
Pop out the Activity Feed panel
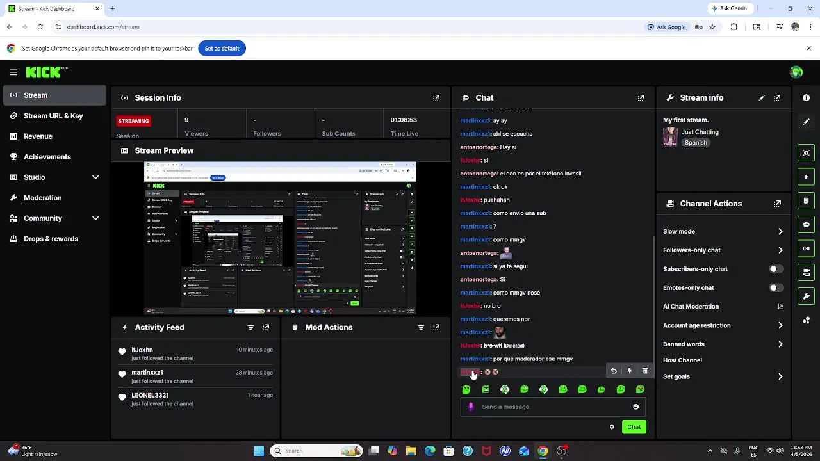click(266, 327)
